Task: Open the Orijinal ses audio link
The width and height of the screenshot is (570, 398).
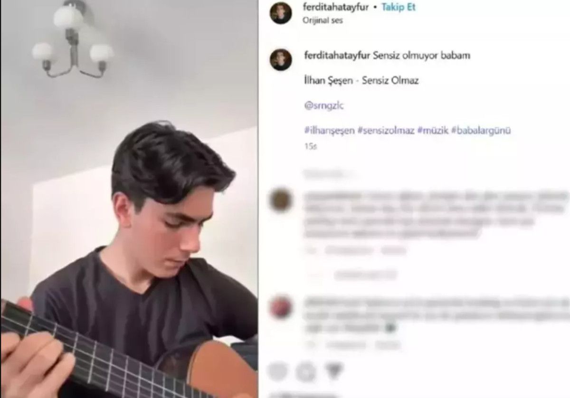Action: 323,20
